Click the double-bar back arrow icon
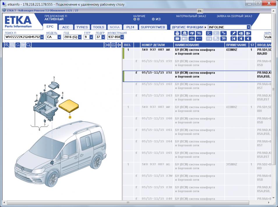This screenshot has width=278, height=207. pos(233,39)
